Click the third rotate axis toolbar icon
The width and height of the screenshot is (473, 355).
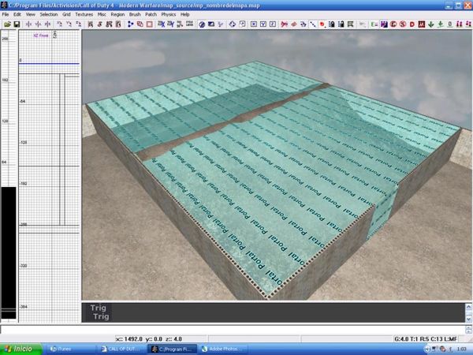(78, 24)
